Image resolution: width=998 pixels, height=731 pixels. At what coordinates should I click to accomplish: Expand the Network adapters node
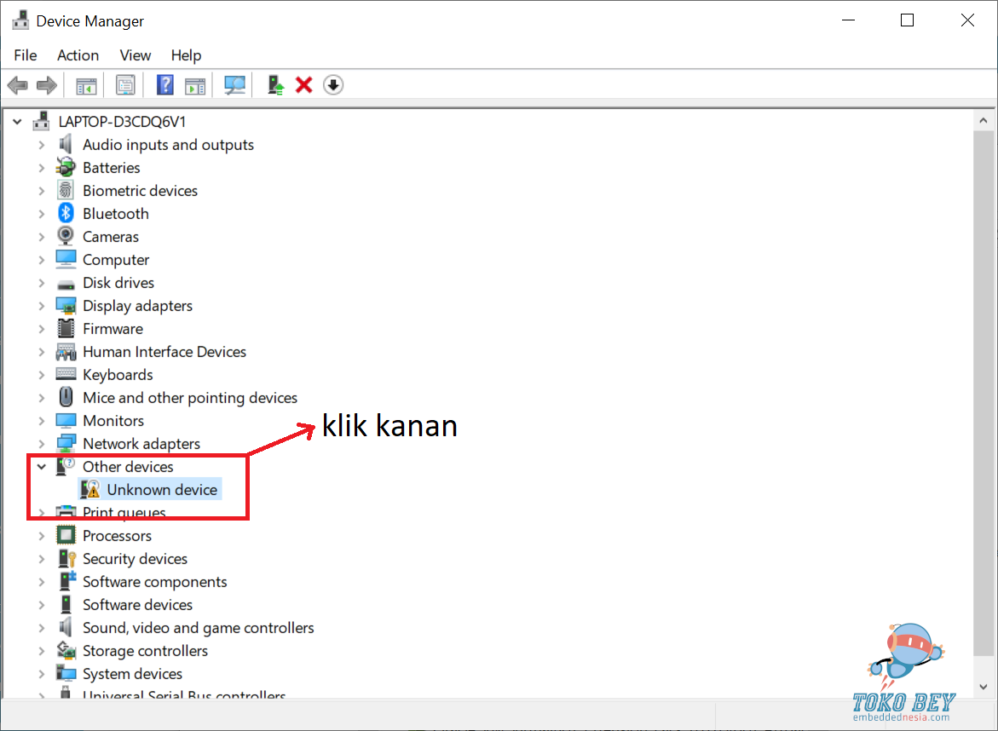pyautogui.click(x=41, y=444)
